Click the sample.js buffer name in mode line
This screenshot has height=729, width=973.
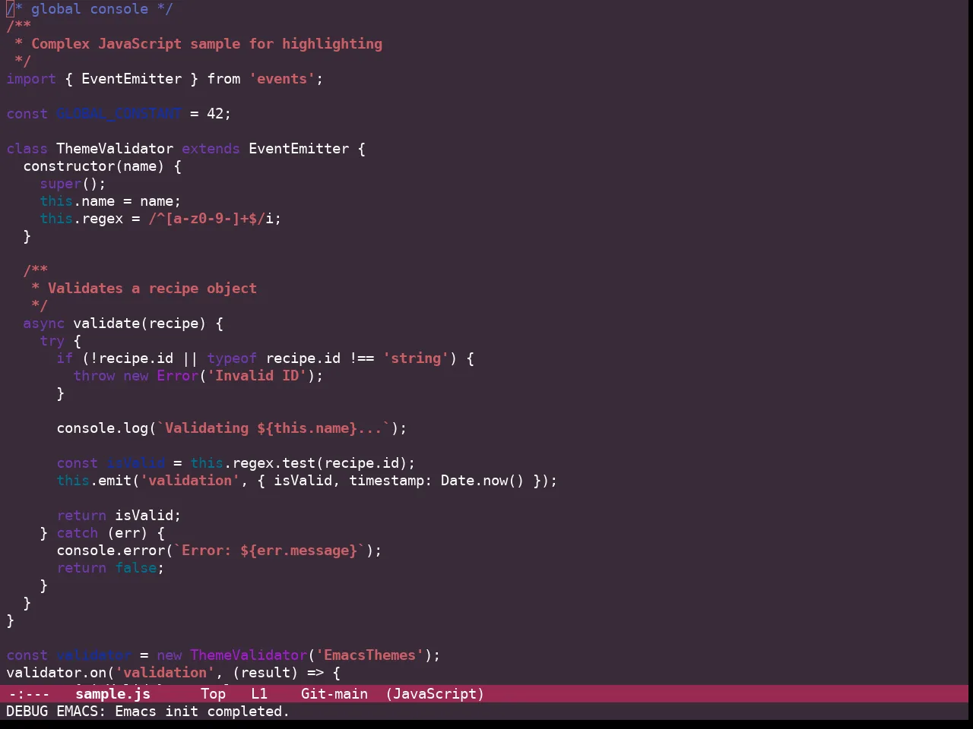pyautogui.click(x=113, y=693)
